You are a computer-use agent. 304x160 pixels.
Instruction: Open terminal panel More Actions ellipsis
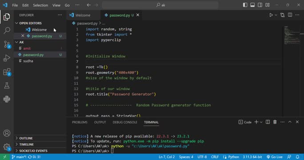[283, 122]
